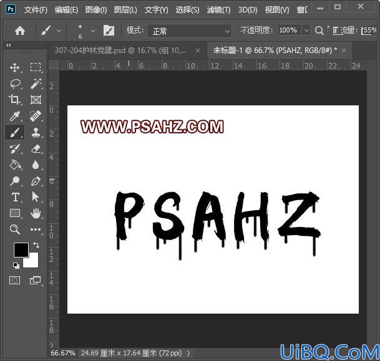
Task: Select the Brush tool in toolbox
Action: pos(15,132)
